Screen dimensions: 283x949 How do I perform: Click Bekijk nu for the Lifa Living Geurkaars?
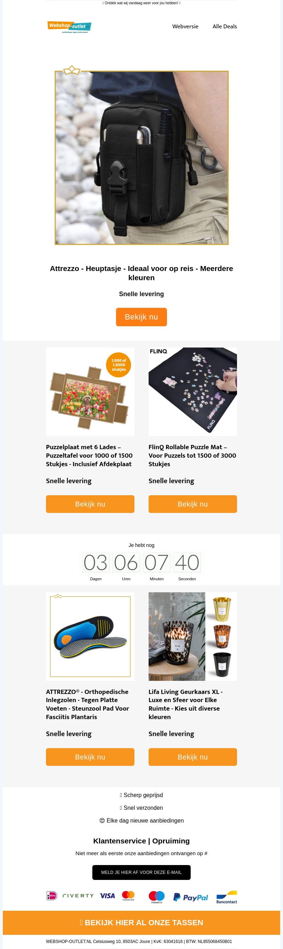pos(192,757)
